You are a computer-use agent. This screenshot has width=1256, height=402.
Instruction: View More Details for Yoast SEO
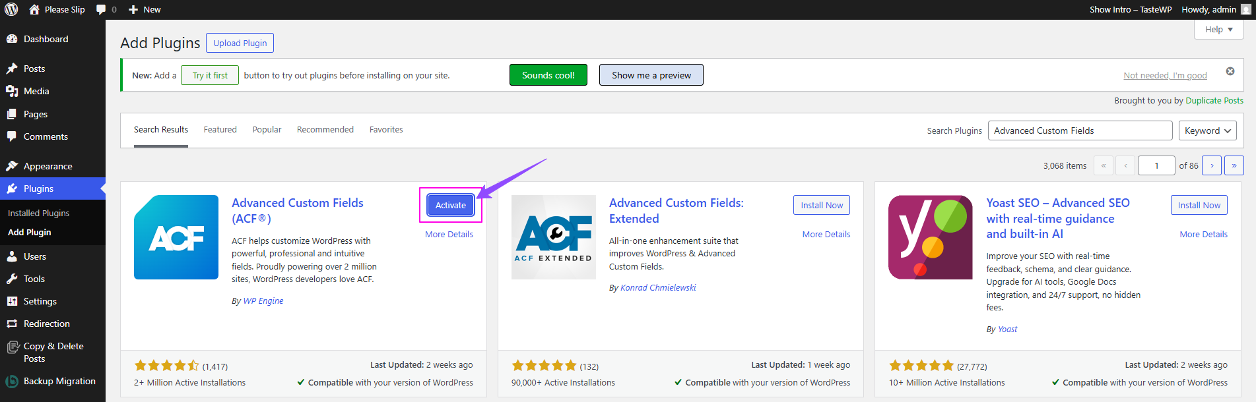(1204, 235)
